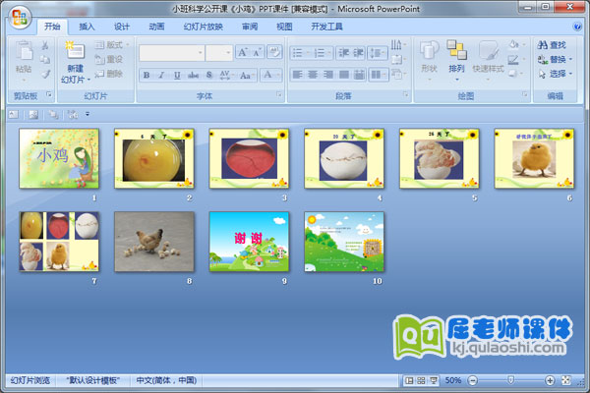Expand the Replace (替换) dropdown arrow
The width and height of the screenshot is (590, 393).
click(570, 59)
